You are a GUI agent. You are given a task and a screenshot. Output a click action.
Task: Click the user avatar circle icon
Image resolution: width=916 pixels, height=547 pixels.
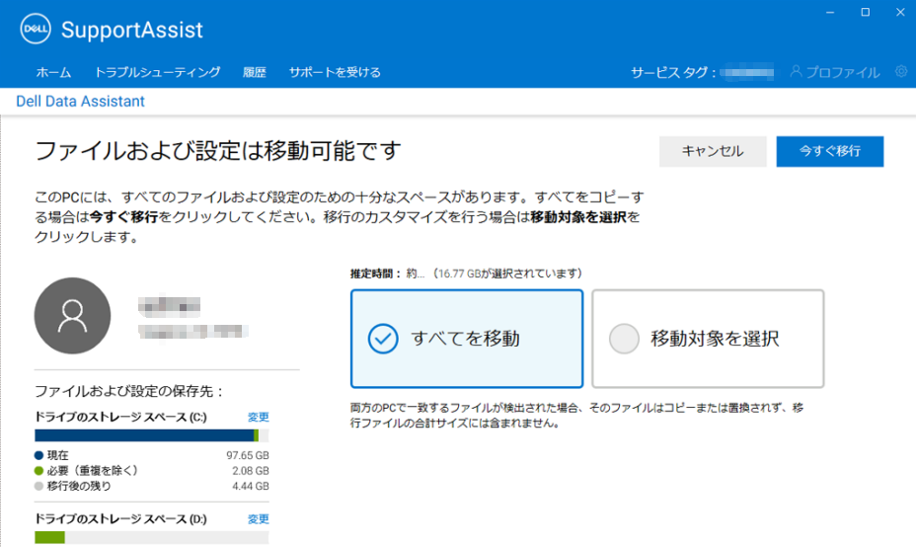pos(72,316)
